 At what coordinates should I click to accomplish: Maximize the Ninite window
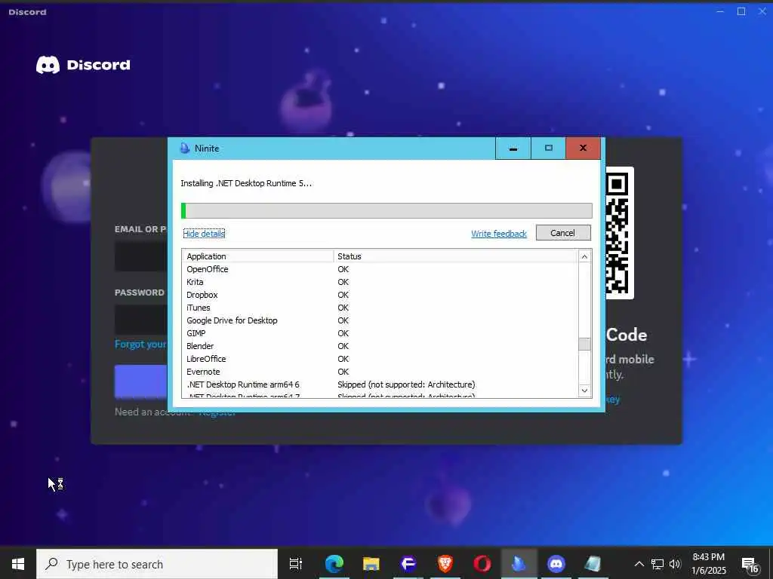coord(548,149)
